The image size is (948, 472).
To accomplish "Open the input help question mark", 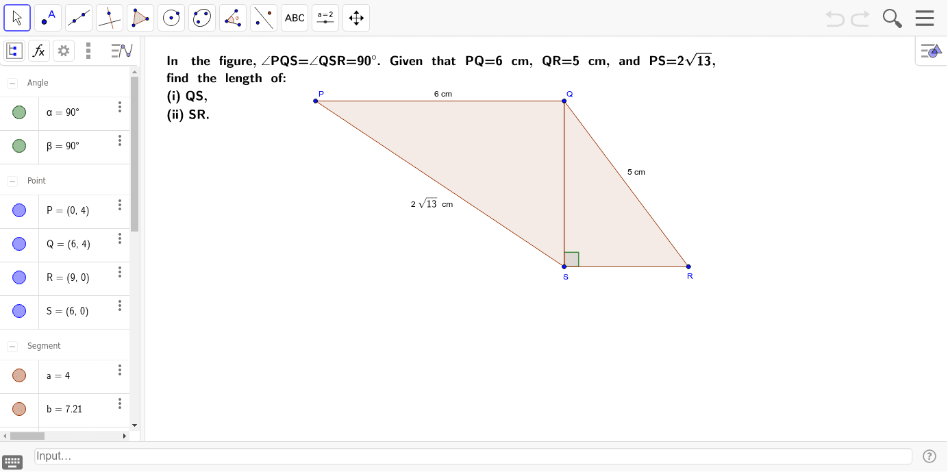I will [x=930, y=456].
